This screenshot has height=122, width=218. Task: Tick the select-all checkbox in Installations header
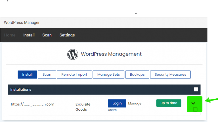tap(196, 89)
